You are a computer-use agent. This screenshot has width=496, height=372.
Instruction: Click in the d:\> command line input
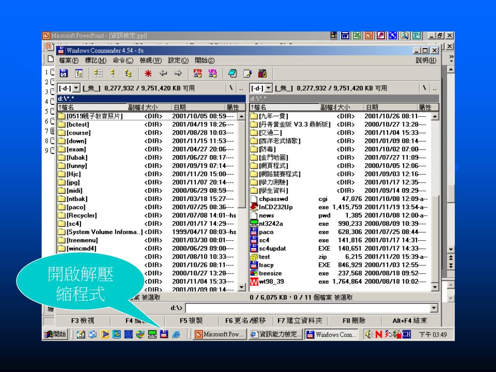pos(308,308)
